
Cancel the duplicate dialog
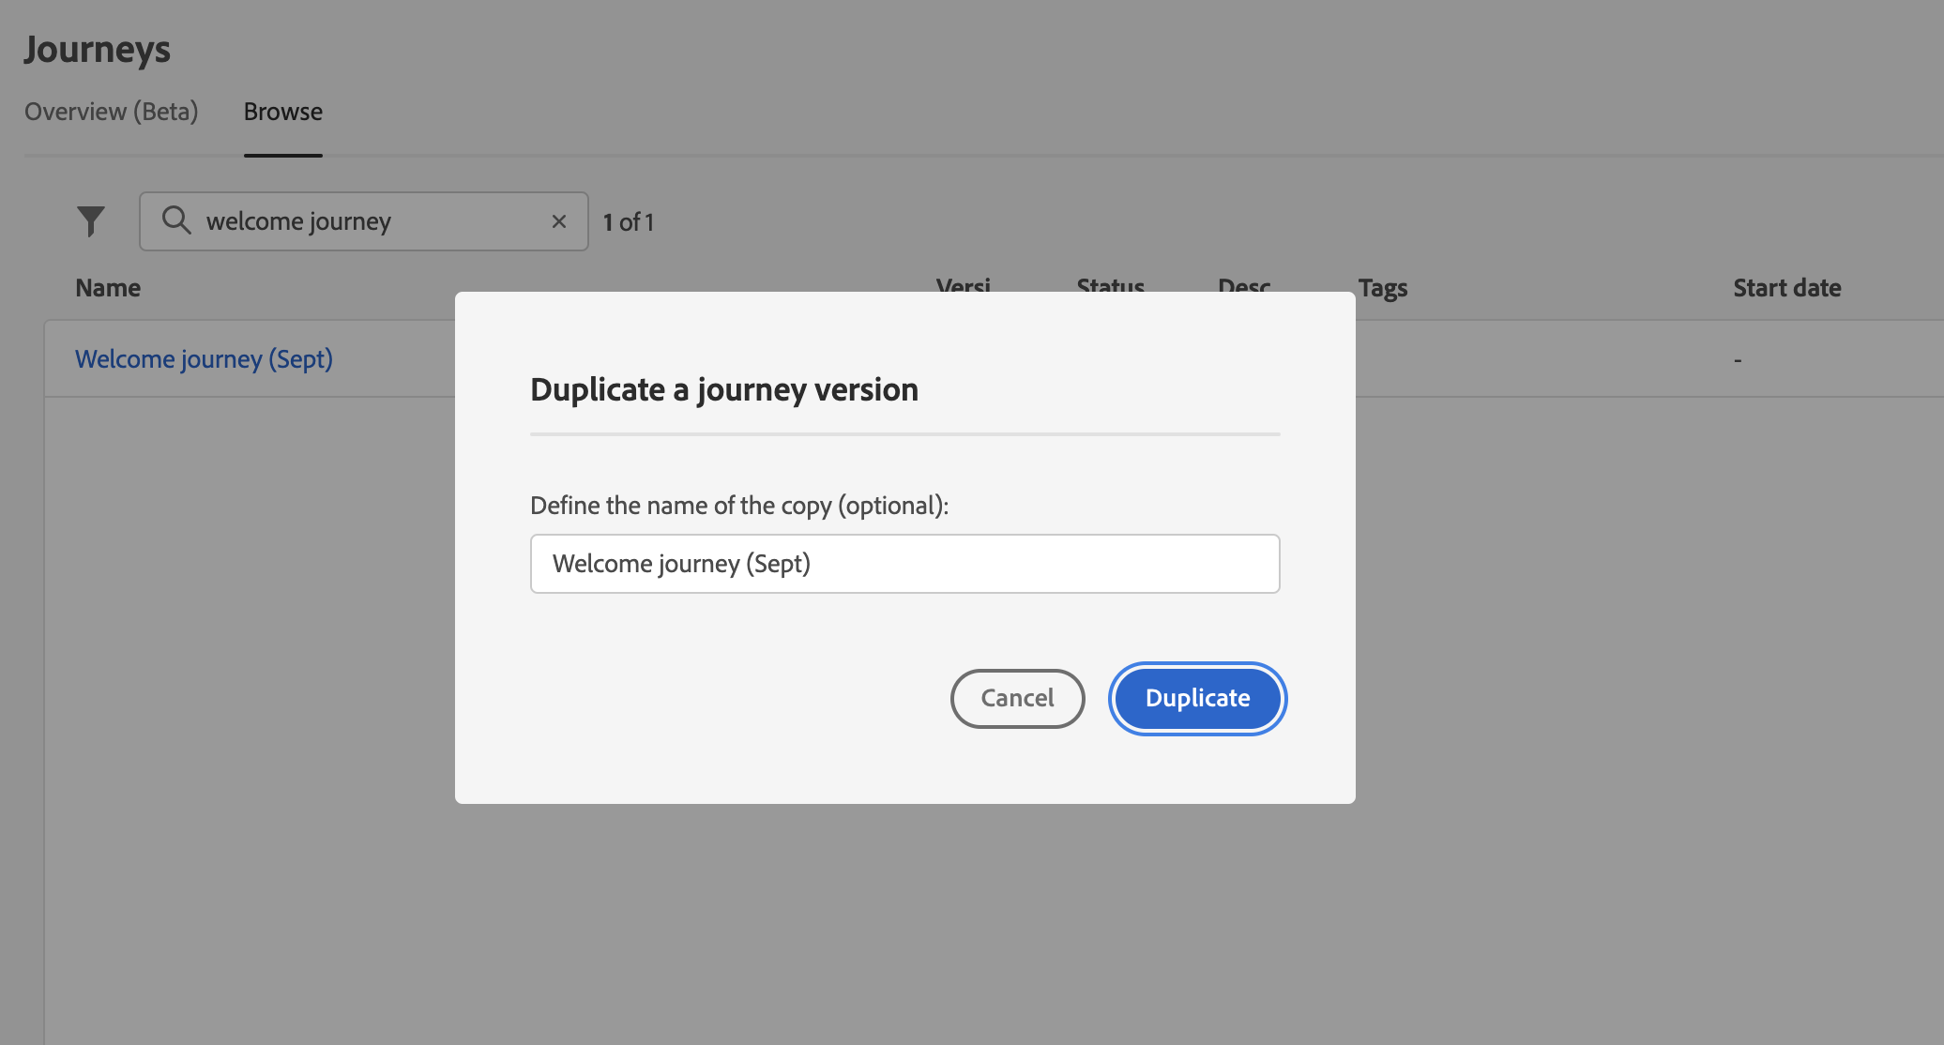pos(1017,698)
